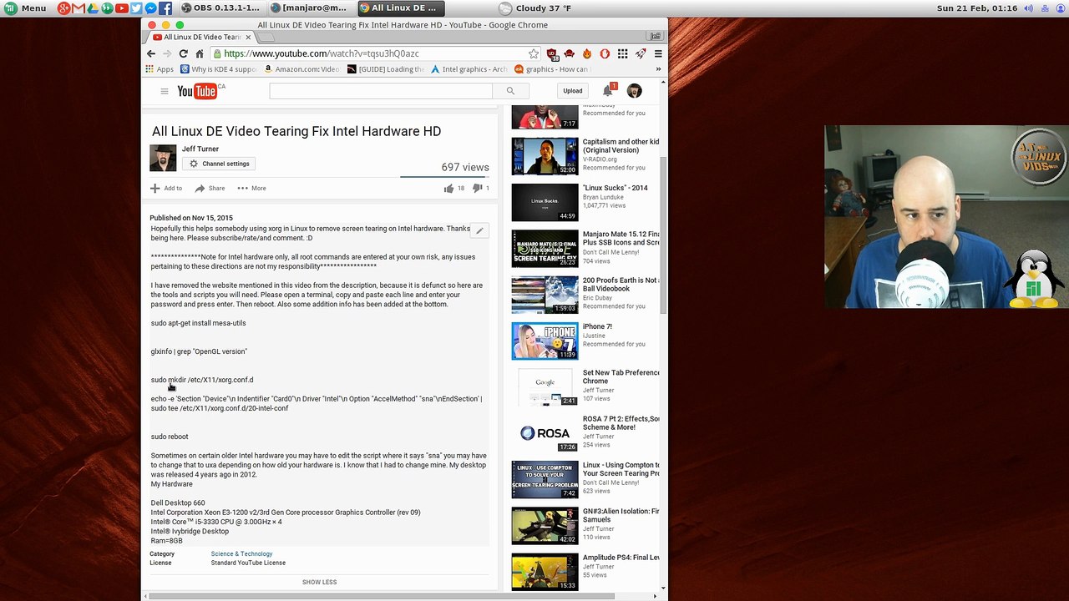Open the '[GUIDE] Loading the' bookmark
Viewport: 1069px width, 601px height.
click(386, 69)
